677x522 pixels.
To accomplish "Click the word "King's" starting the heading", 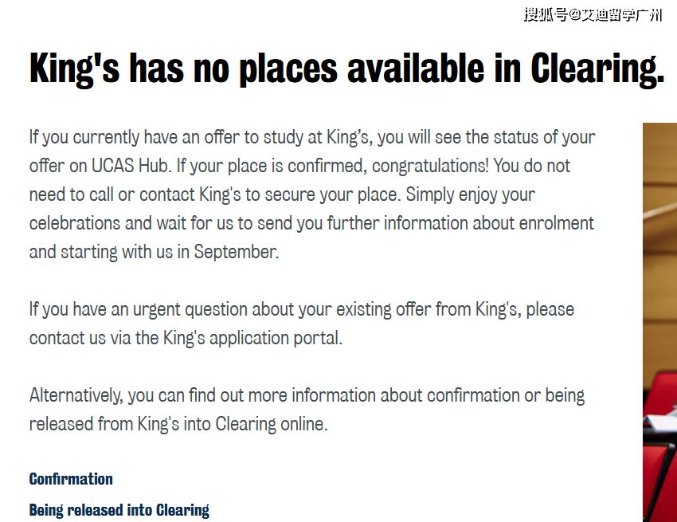I will (74, 69).
